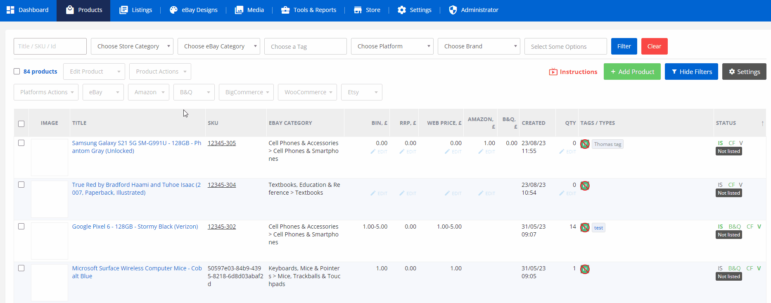This screenshot has width=771, height=303.
Task: Open the Choose eBay Category dropdown
Action: click(x=219, y=46)
